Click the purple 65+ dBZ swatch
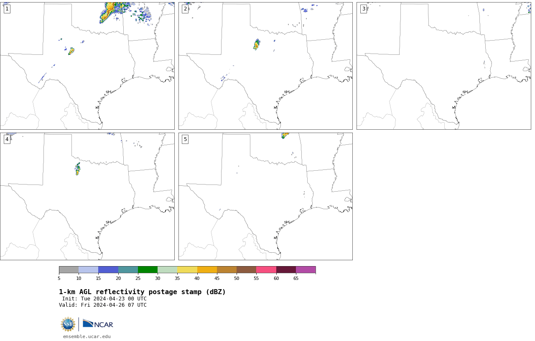 click(306, 269)
